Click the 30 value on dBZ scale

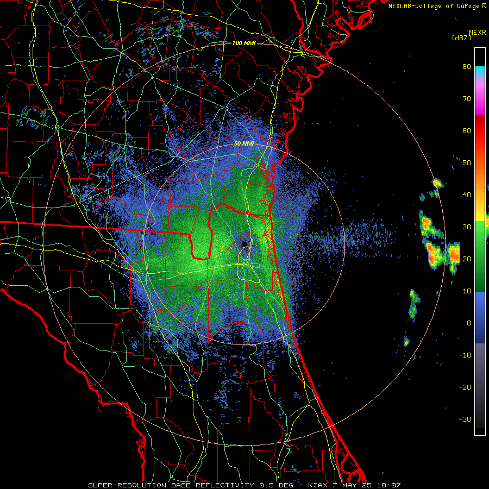[x=467, y=227]
